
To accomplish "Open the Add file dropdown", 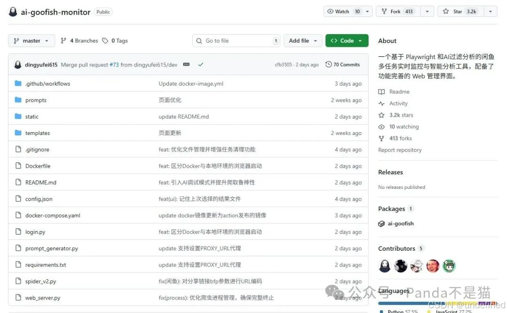I will [x=303, y=41].
